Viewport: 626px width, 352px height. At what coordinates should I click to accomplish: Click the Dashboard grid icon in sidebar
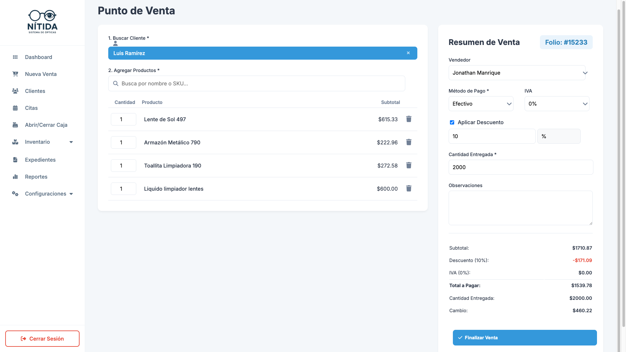pos(15,57)
